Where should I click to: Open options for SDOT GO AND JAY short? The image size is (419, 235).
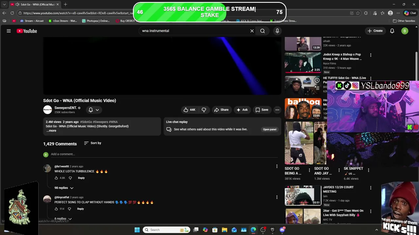point(339,170)
